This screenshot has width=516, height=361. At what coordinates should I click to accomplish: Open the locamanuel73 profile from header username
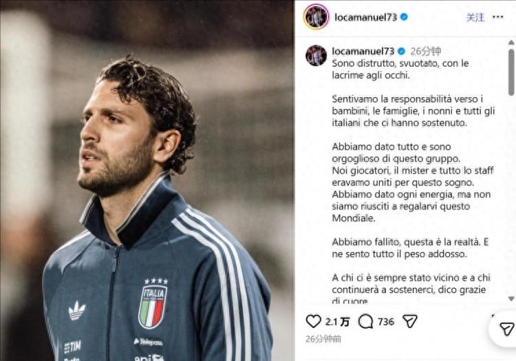(365, 17)
